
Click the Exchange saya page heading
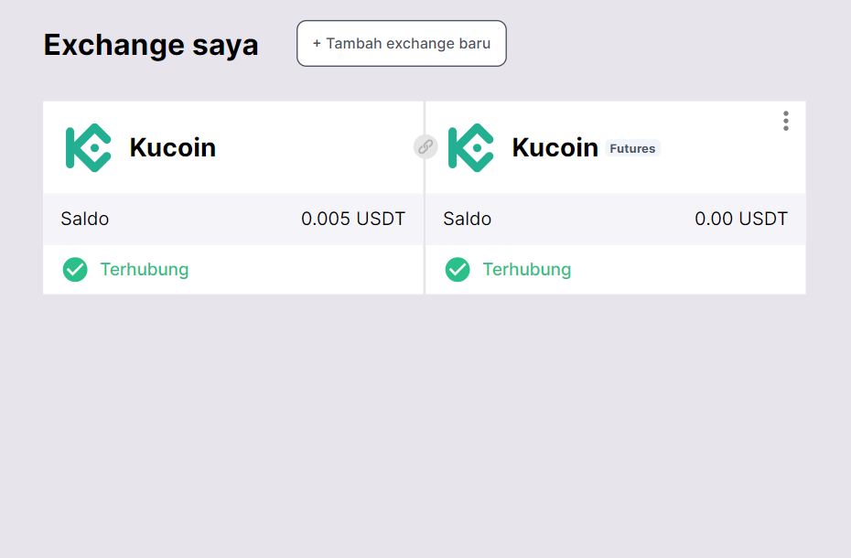point(151,45)
